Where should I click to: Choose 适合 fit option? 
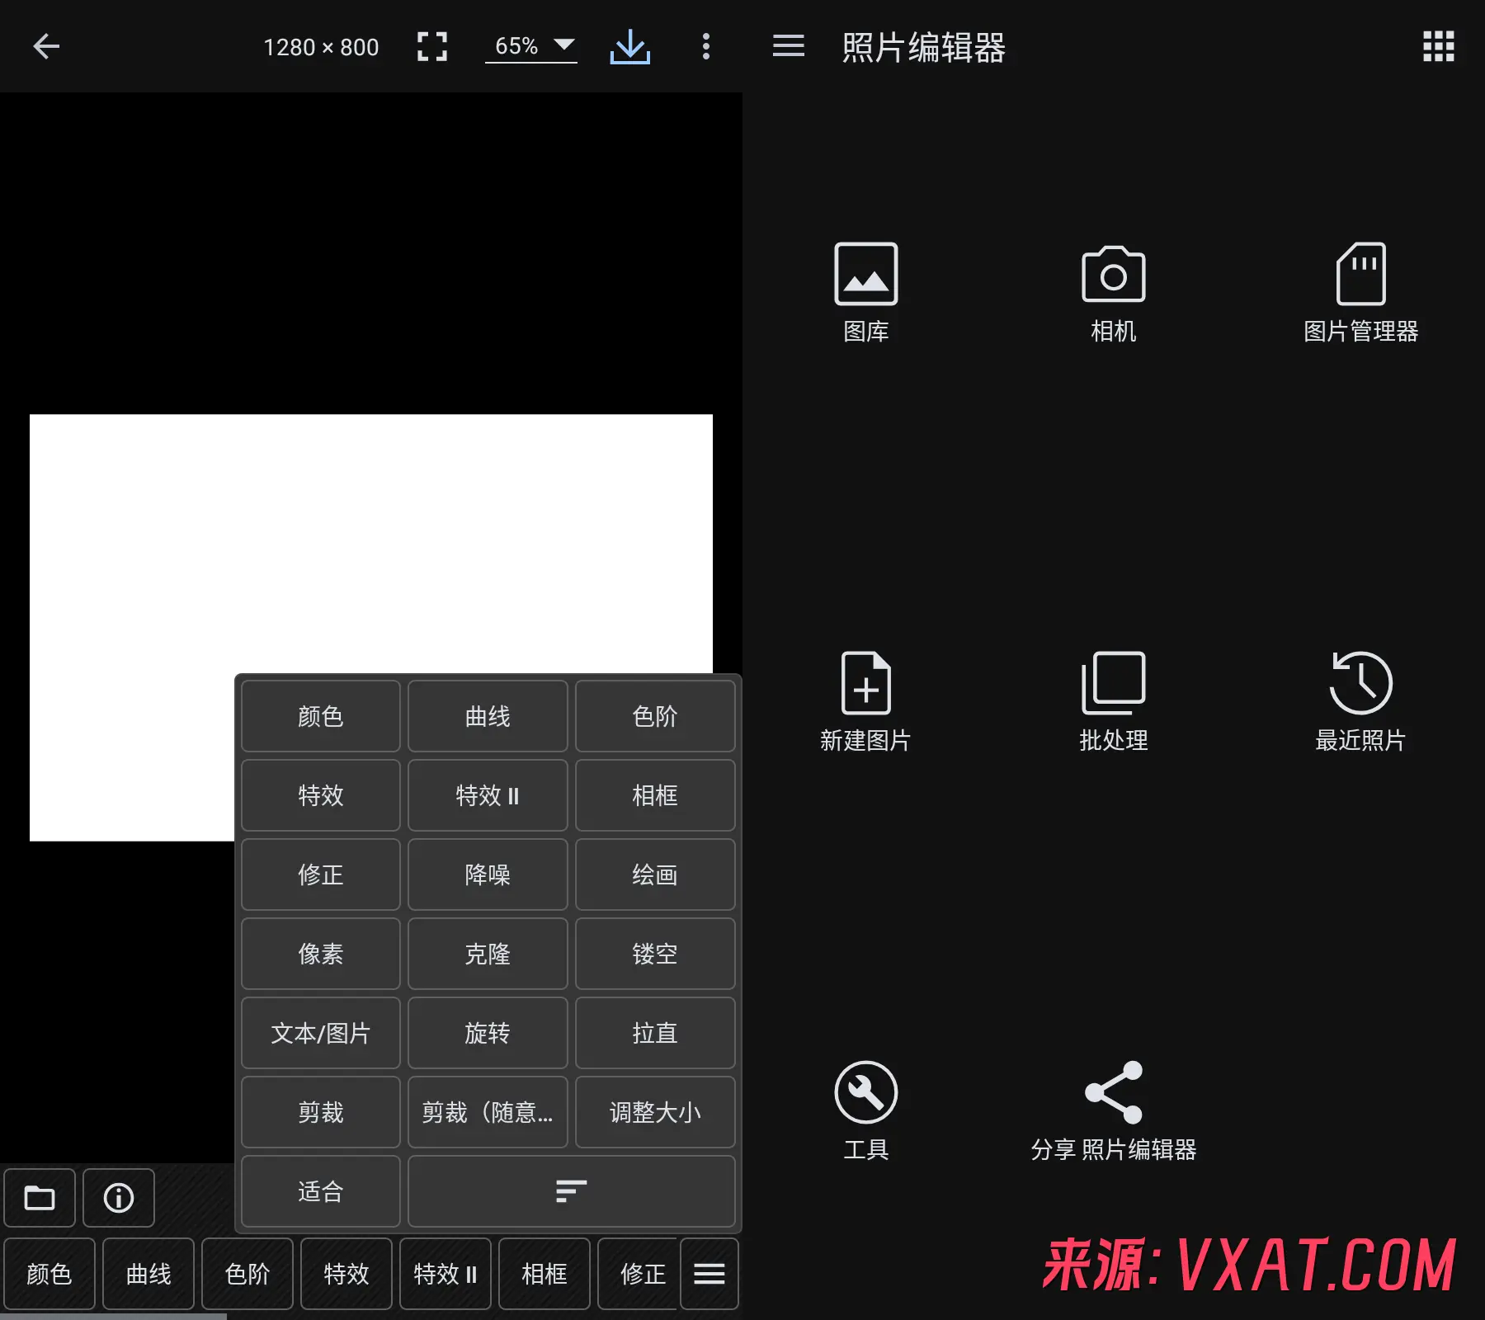pos(321,1191)
